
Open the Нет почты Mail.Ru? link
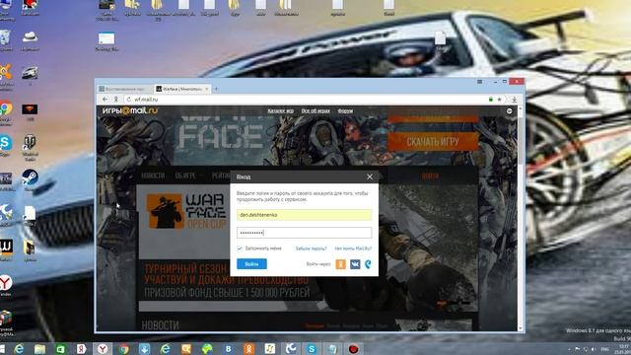coord(353,248)
